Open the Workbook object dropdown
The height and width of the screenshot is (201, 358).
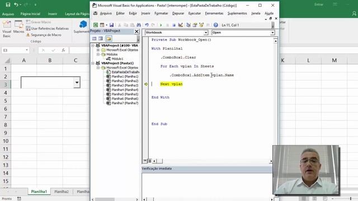tap(206, 32)
